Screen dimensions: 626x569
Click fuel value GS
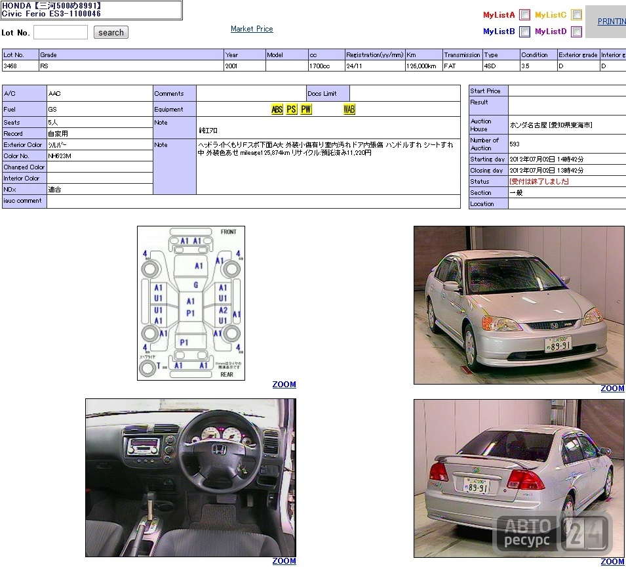click(x=52, y=109)
